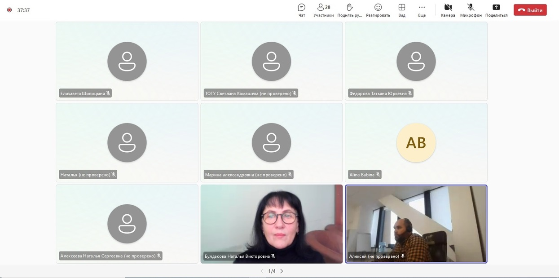
Task: Click mic icon beside Наталья (не проверено)
Action: click(x=114, y=175)
